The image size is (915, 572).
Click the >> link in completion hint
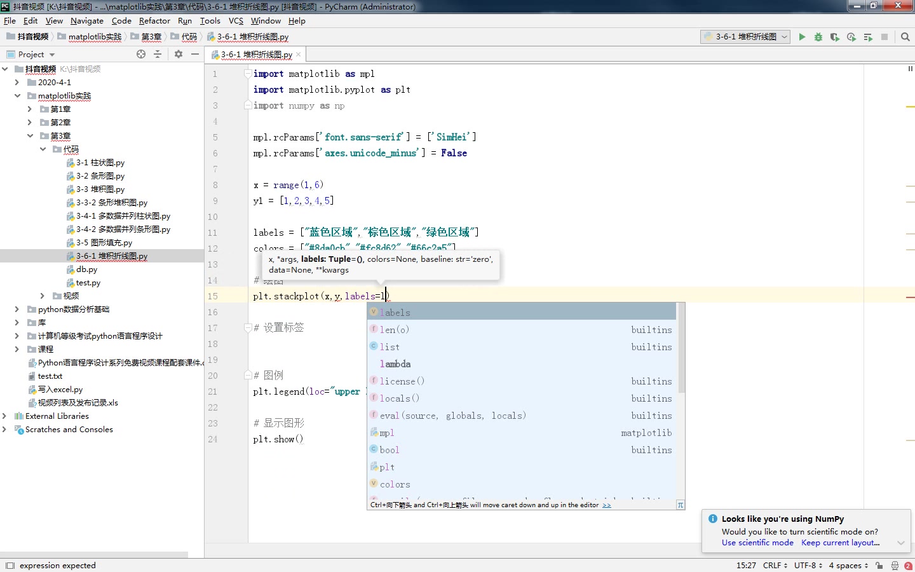click(x=606, y=505)
